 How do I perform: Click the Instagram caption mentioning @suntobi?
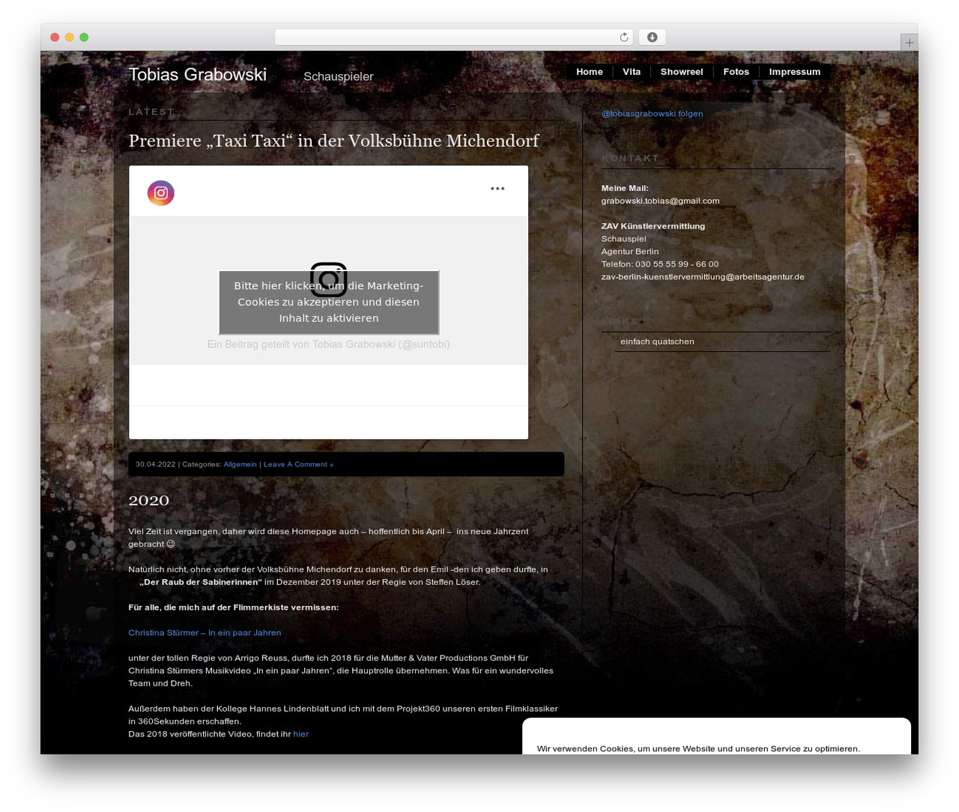click(x=328, y=344)
